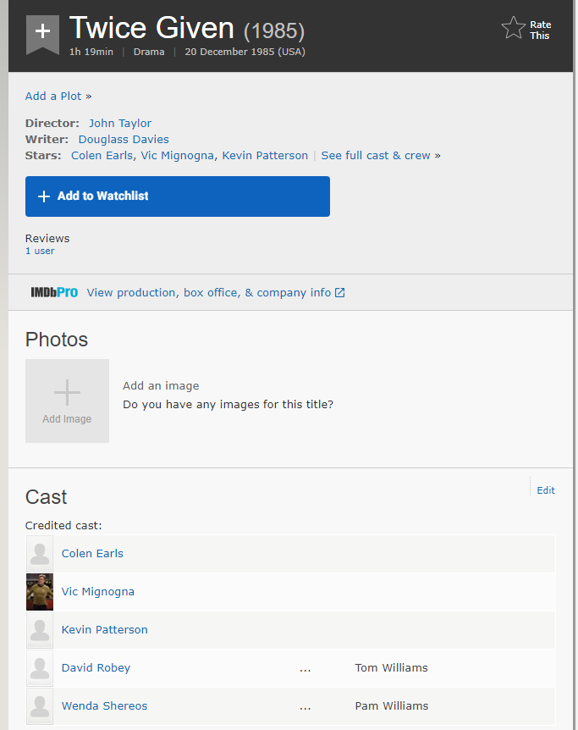Image resolution: width=578 pixels, height=730 pixels.
Task: Open director John Taylor's page
Action: coord(120,124)
